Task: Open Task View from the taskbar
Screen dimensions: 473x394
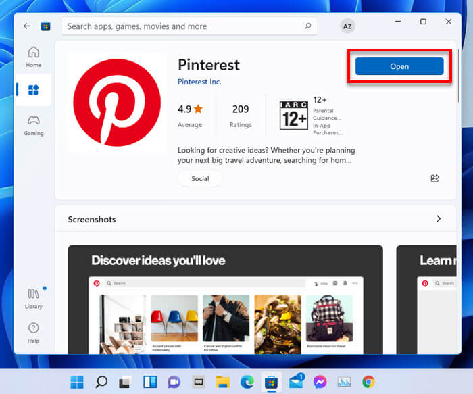Action: click(126, 382)
